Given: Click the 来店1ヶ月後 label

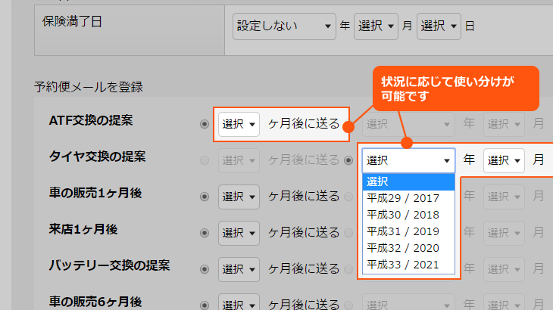Looking at the screenshot, I should (83, 229).
